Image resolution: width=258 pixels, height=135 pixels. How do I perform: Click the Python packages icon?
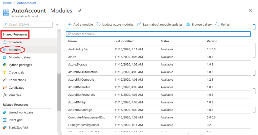click(5, 65)
